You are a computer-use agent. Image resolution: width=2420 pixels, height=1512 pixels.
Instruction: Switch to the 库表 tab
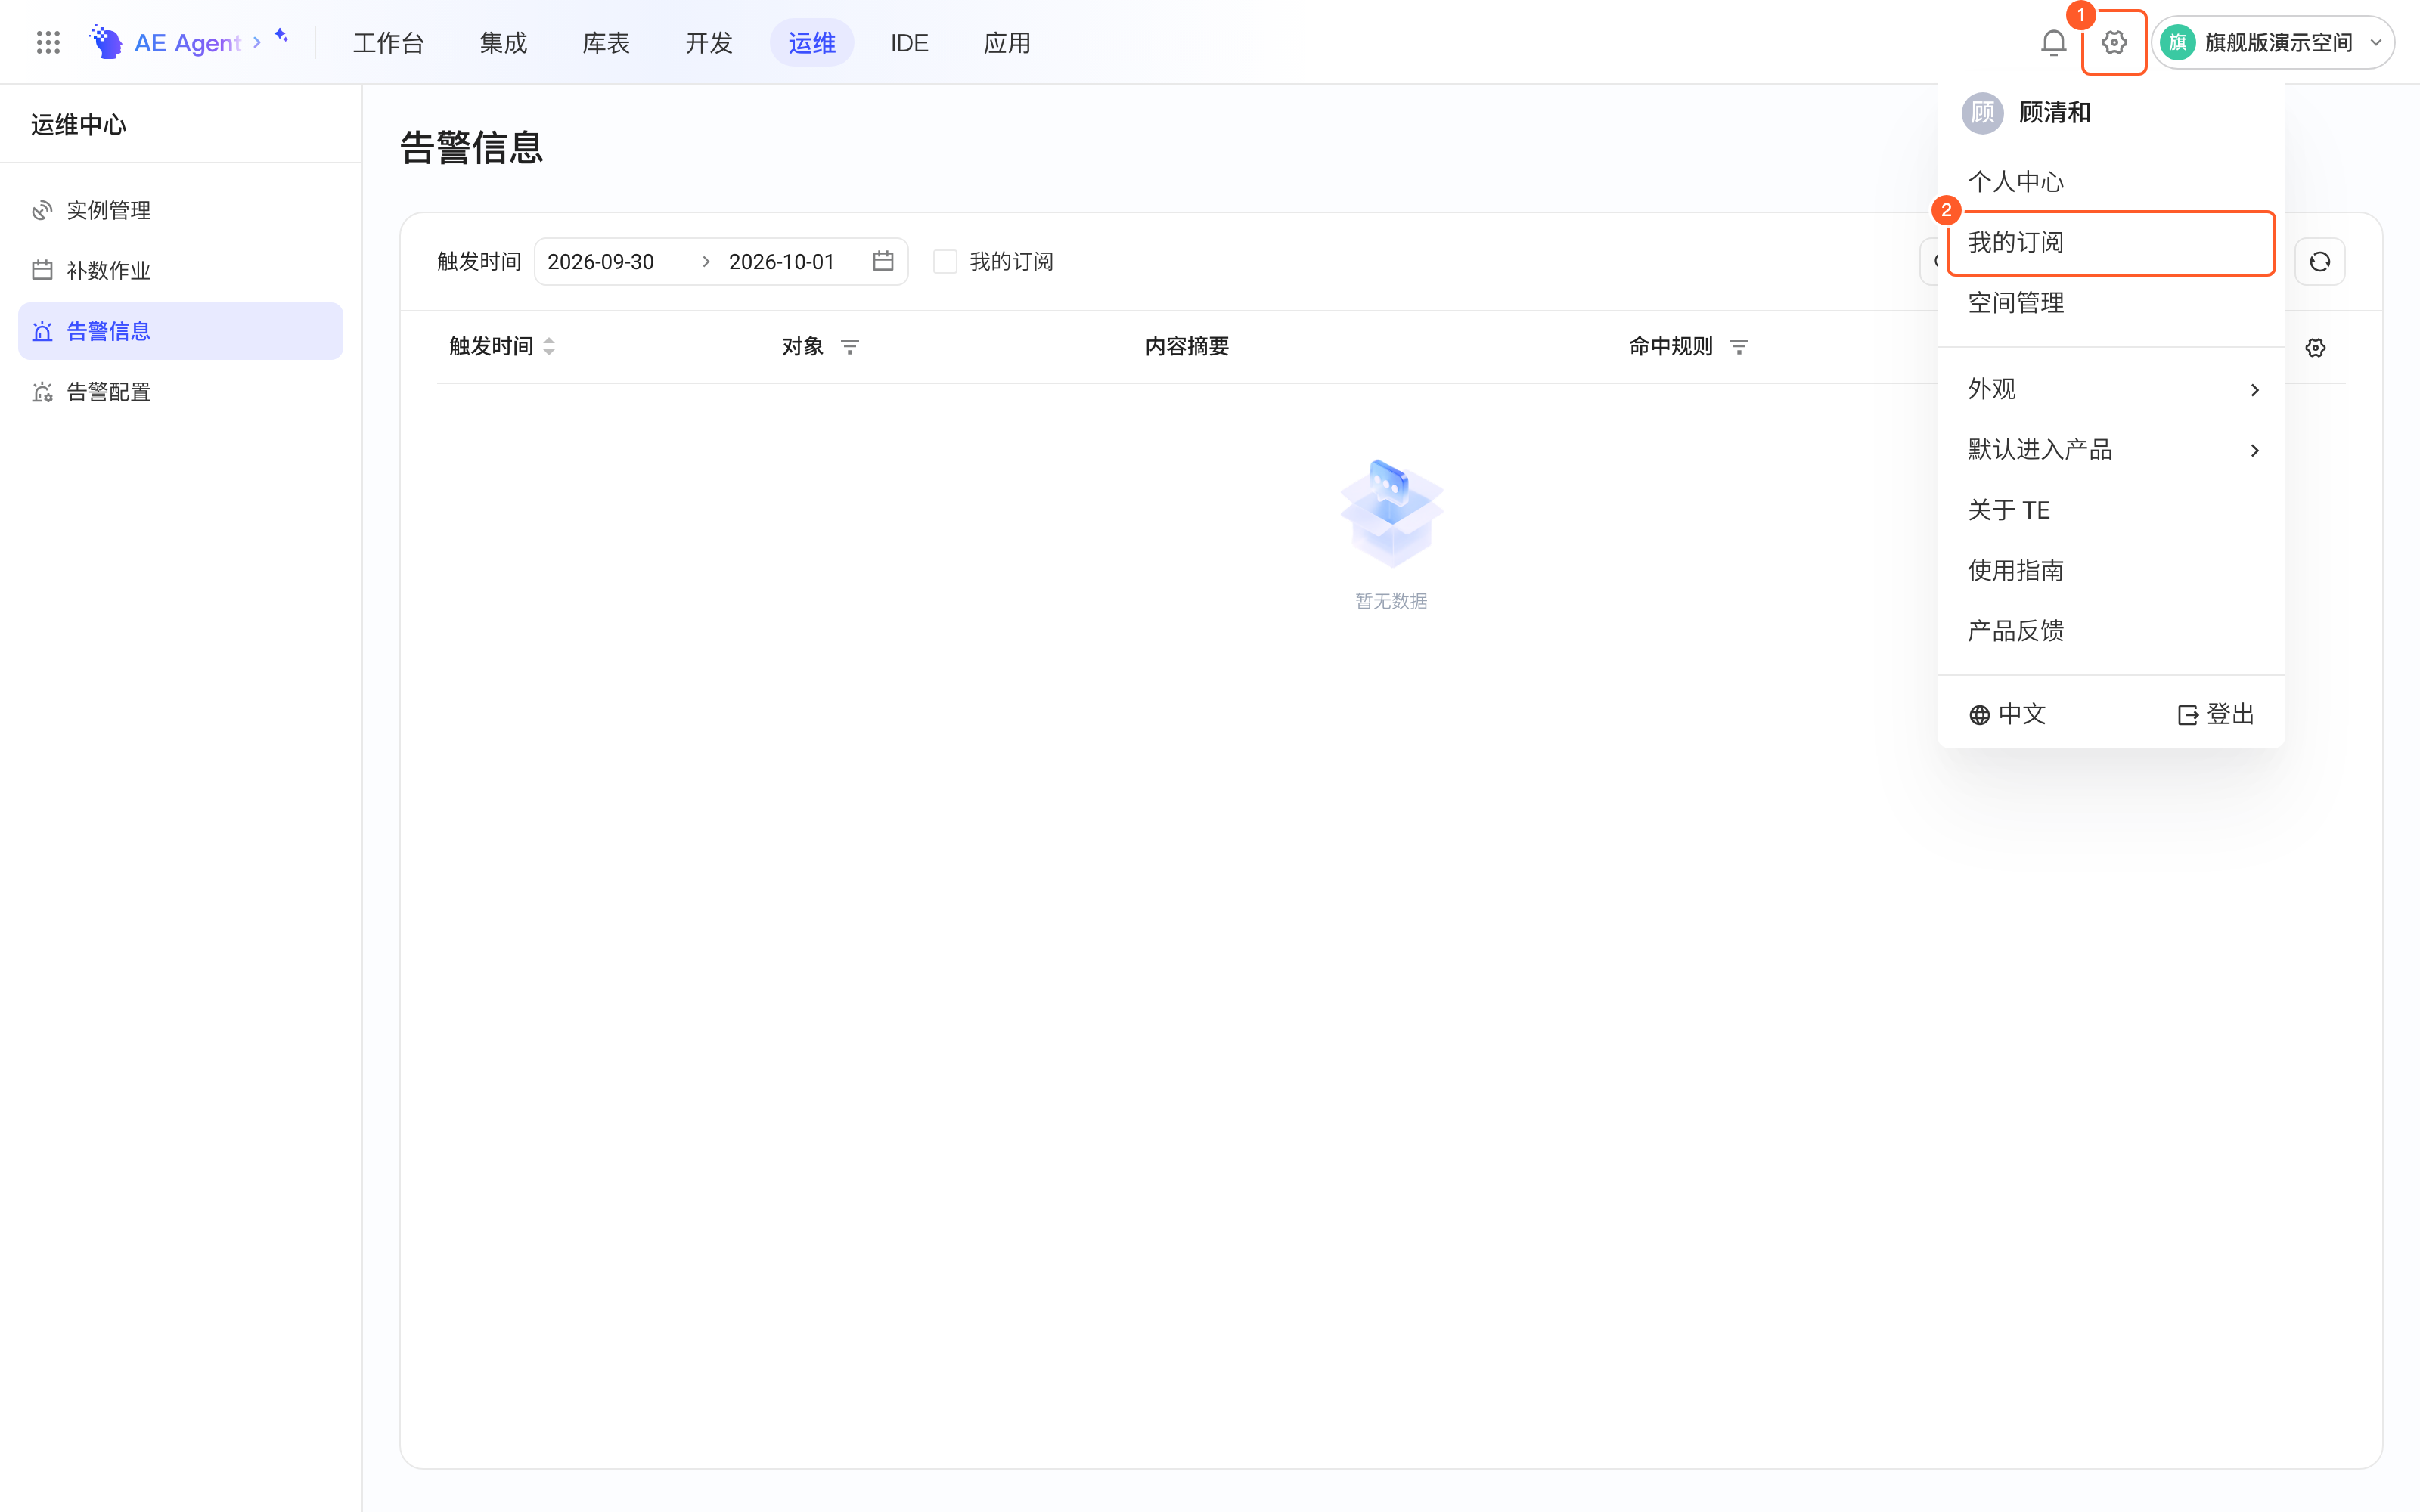606,43
